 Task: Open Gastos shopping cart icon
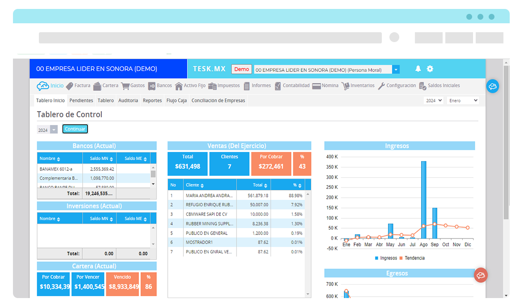(x=125, y=86)
